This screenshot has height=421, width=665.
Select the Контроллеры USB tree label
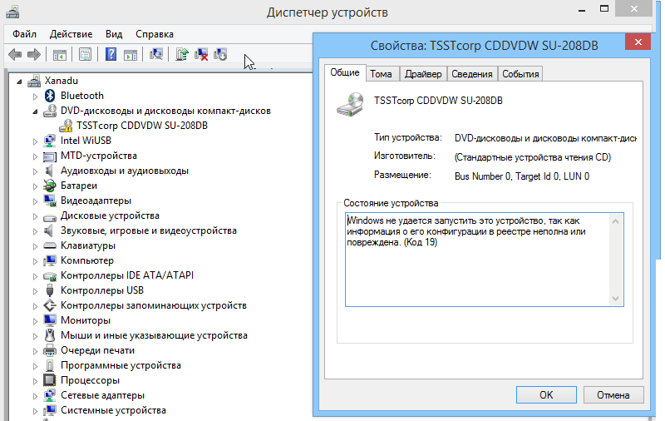click(102, 290)
